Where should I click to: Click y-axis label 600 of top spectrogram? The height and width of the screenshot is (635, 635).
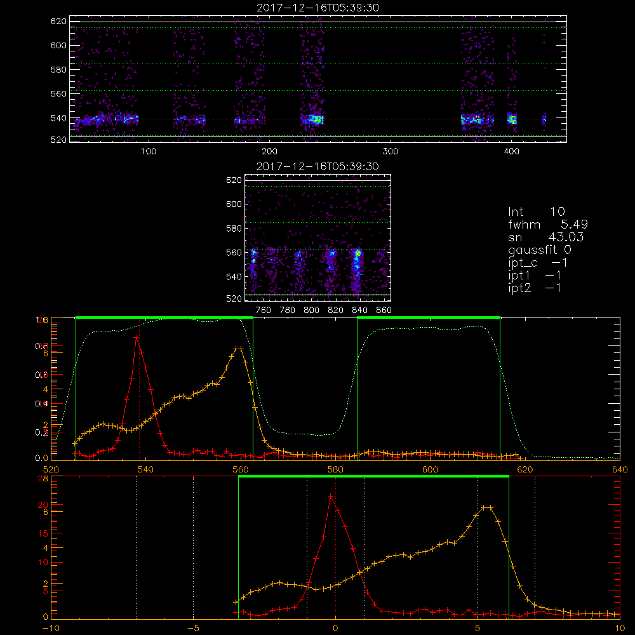point(58,45)
